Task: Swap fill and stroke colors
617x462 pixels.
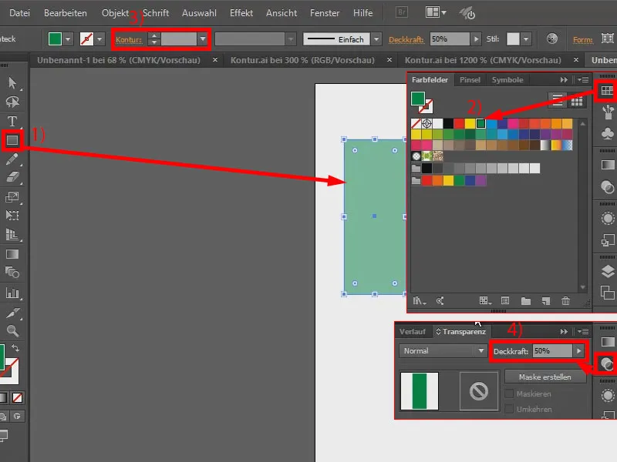Action: [15, 348]
